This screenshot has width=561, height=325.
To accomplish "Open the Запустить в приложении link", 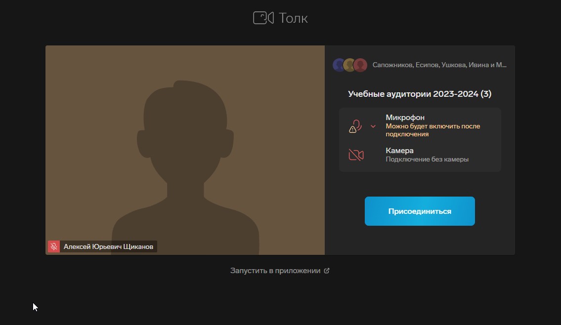I will tap(275, 271).
